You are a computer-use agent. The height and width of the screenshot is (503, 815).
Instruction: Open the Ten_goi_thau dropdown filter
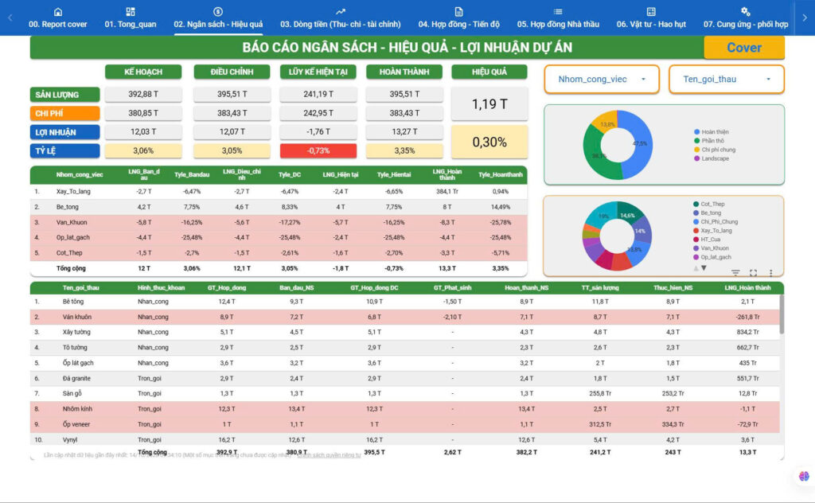[726, 80]
